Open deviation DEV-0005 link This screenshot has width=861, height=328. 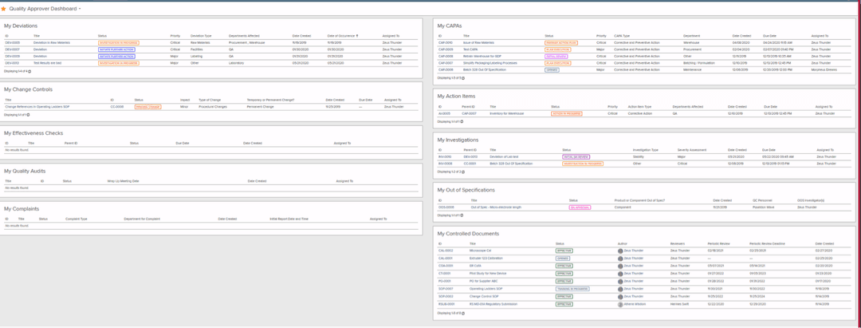[12, 42]
